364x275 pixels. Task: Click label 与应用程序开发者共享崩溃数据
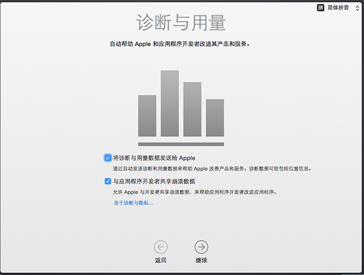coord(154,181)
